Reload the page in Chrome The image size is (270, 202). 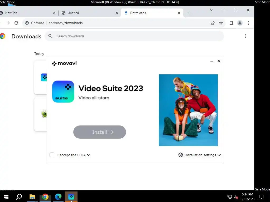(x=16, y=23)
